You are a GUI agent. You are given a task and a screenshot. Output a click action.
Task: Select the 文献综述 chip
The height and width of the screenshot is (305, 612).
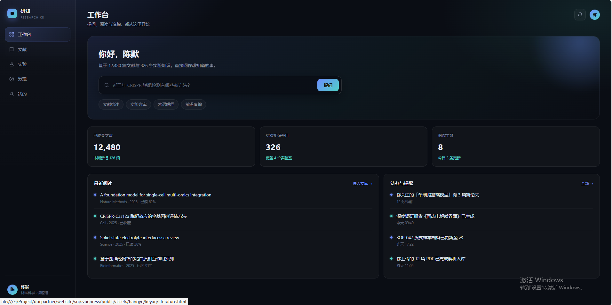(x=111, y=104)
